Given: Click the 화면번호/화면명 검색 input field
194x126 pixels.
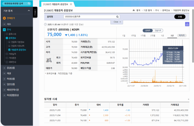Looking at the screenshot, I should (x=15, y=4).
